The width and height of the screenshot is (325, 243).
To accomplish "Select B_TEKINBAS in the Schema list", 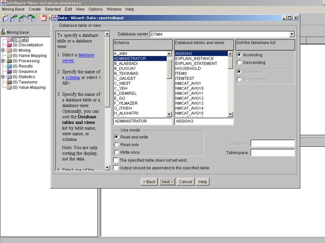I will tap(140, 73).
